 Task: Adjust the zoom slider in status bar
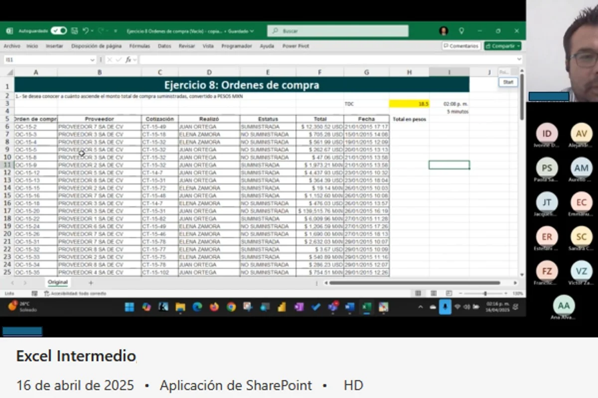point(485,294)
